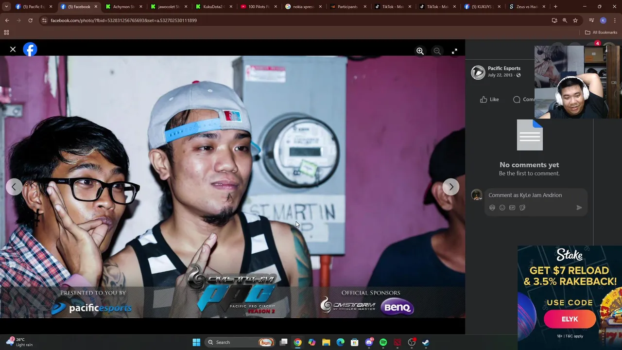Viewport: 622px width, 350px height.
Task: Open File Explorer from the taskbar
Action: click(326, 342)
